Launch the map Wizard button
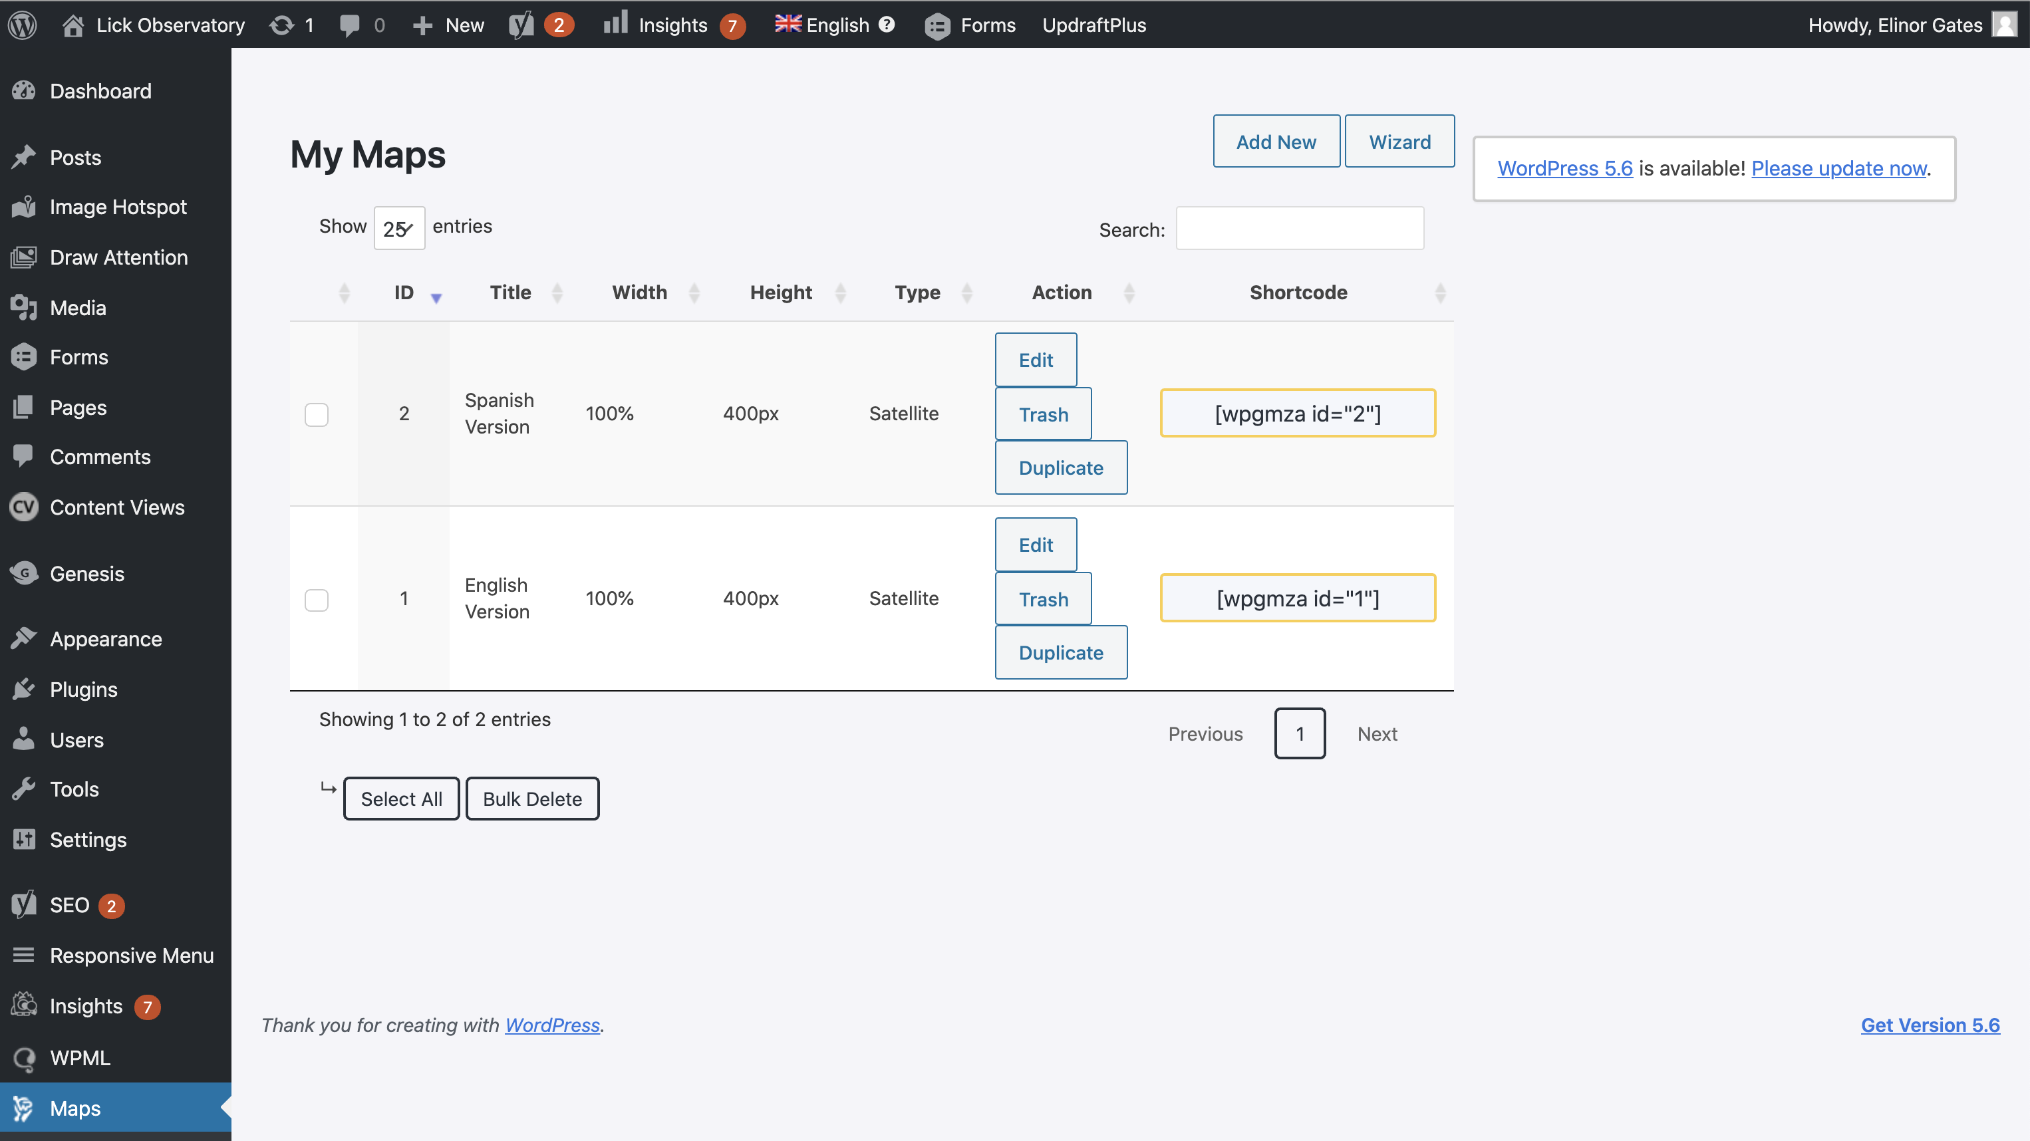This screenshot has height=1141, width=2030. (x=1399, y=141)
